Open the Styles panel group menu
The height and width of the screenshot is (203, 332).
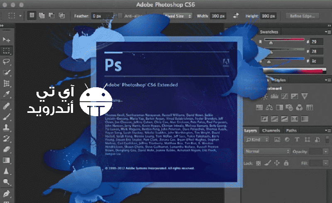pyautogui.click(x=328, y=80)
